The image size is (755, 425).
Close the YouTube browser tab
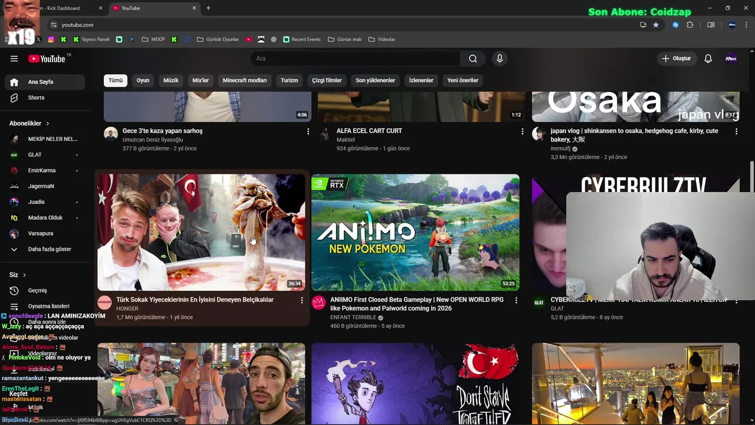194,8
